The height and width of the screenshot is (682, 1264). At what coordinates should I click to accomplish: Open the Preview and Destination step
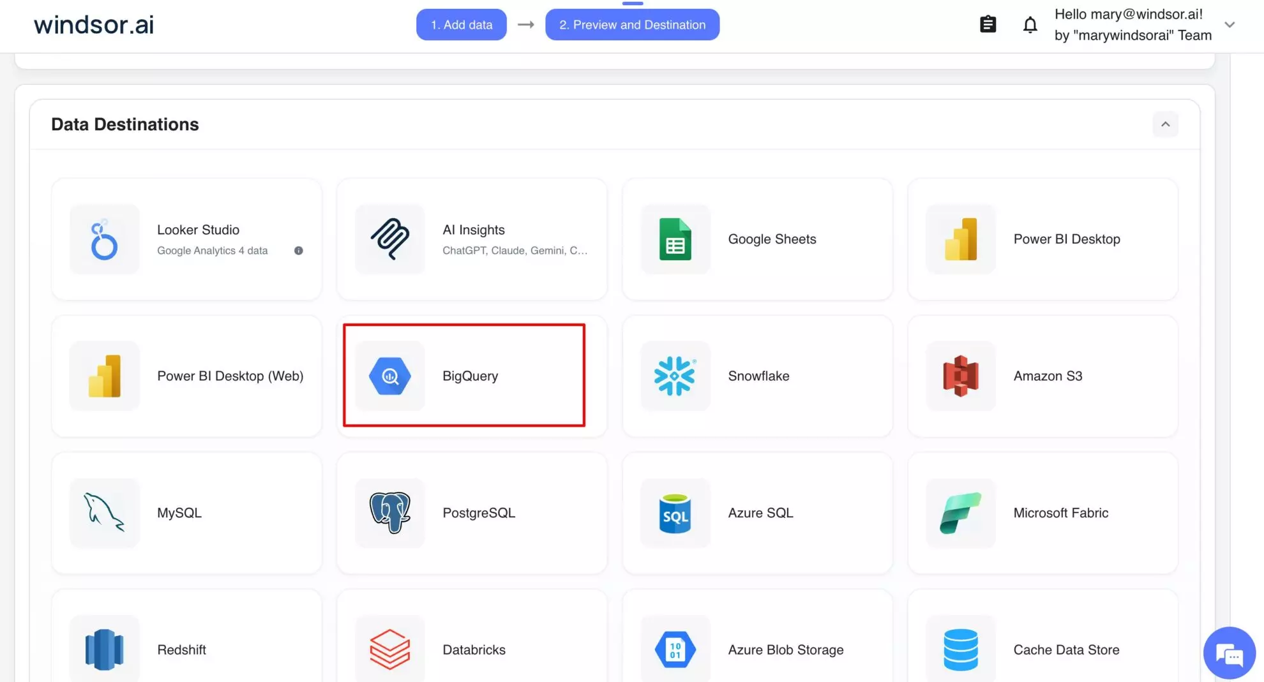pyautogui.click(x=632, y=24)
